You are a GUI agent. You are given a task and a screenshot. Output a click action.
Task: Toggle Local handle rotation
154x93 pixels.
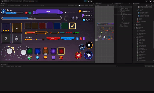pos(32,1)
